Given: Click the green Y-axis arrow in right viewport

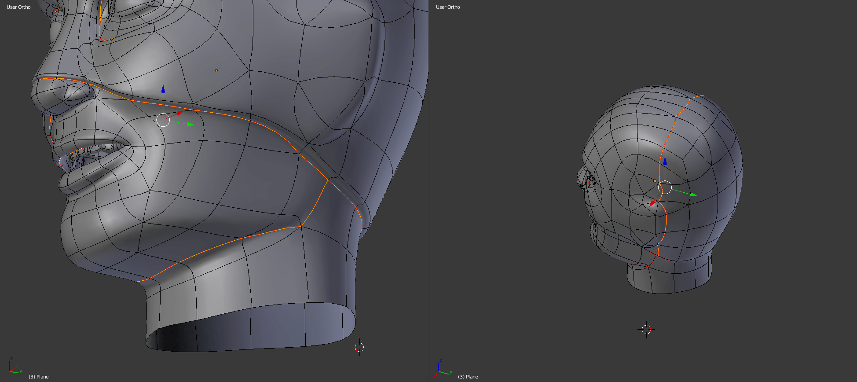Looking at the screenshot, I should pyautogui.click(x=693, y=194).
